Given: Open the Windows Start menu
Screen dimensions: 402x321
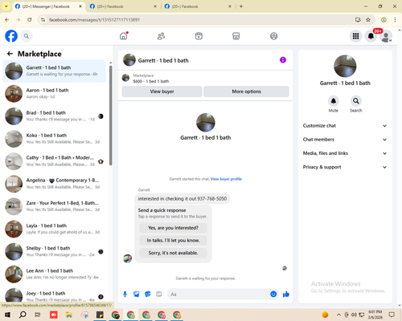Looking at the screenshot, I should tap(7, 315).
